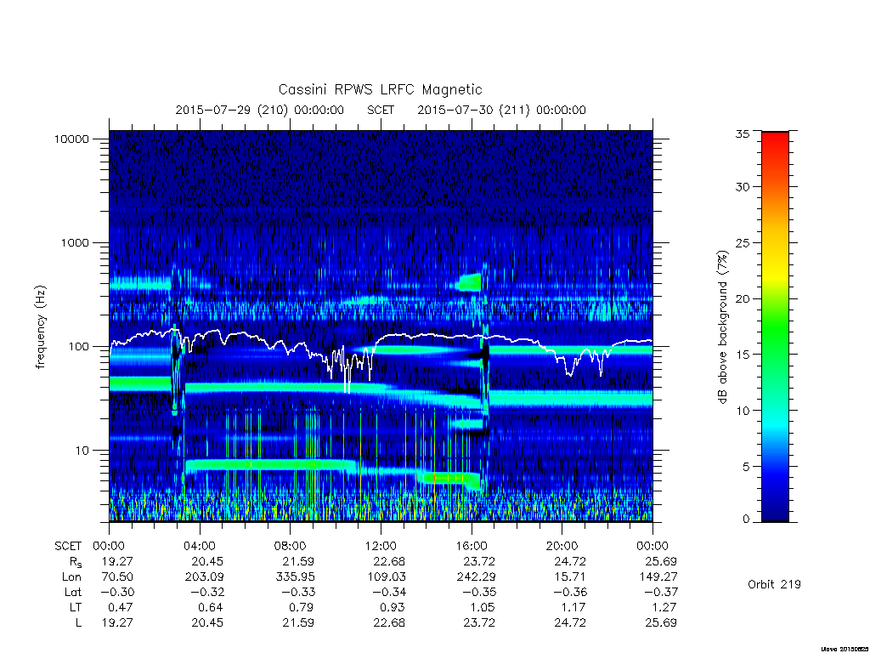Click the Lon value 242.29
This screenshot has width=870, height=653.
(477, 577)
